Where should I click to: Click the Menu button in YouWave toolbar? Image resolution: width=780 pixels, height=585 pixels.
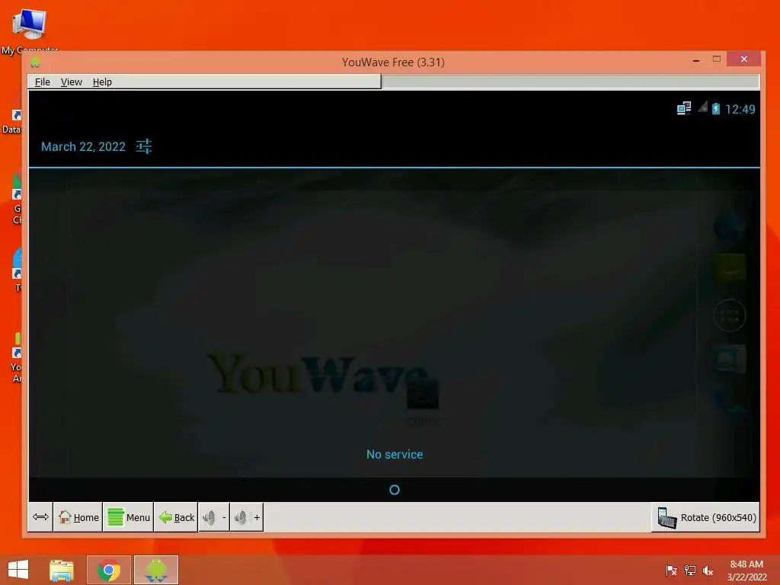click(128, 517)
